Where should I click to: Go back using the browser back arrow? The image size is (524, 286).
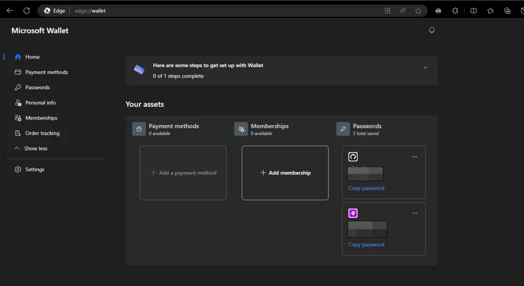[x=9, y=10]
